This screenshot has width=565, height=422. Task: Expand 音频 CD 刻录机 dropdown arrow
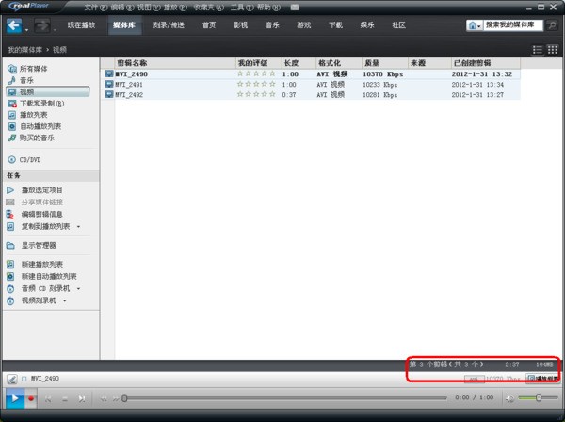tap(78, 289)
